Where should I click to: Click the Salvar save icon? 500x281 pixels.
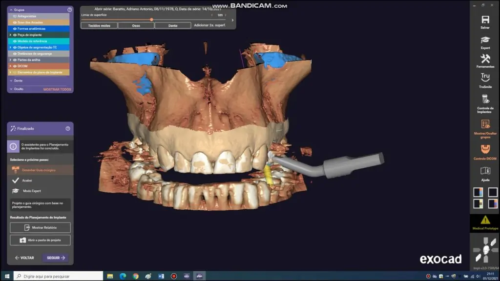485,20
